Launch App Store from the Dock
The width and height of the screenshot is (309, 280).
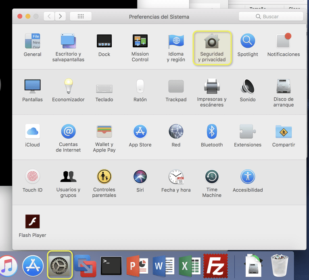[x=33, y=265]
